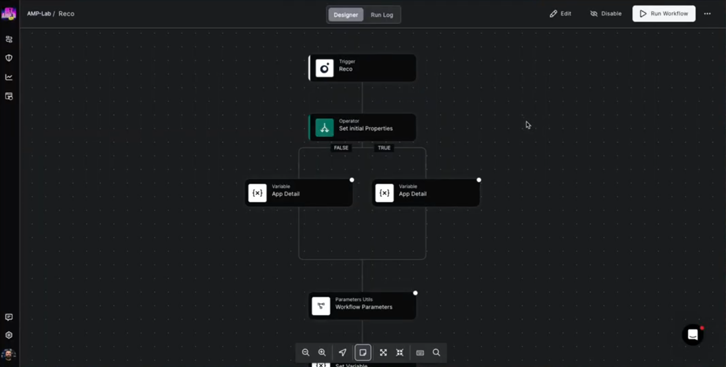Expand all nodes with outward arrows icon

tap(383, 352)
